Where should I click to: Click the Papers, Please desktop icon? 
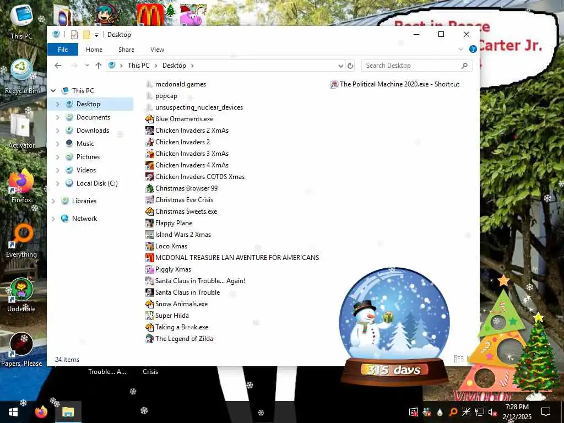point(21,344)
